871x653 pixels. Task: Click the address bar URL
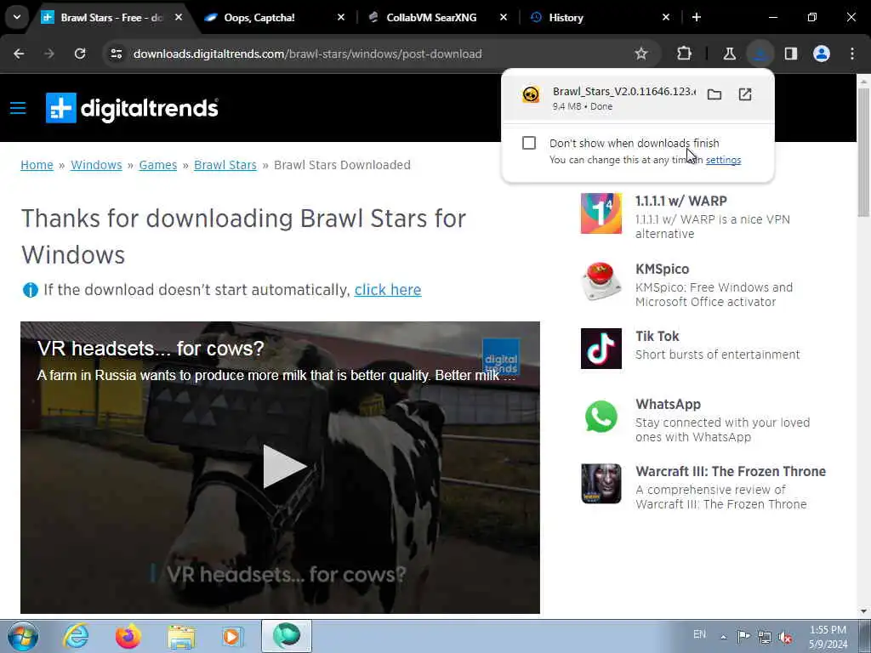point(307,54)
